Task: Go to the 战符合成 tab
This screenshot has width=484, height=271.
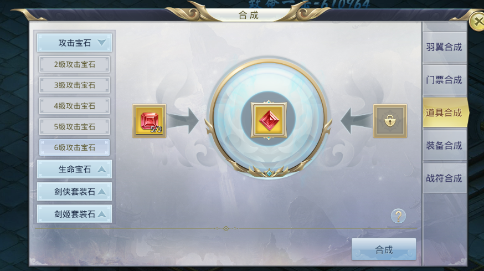Action: click(444, 178)
